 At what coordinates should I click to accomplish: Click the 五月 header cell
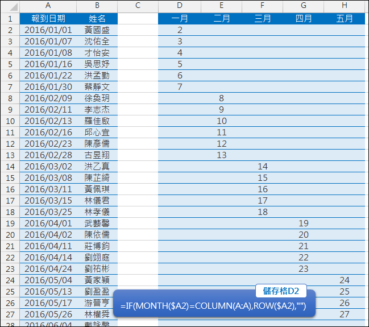coord(345,19)
